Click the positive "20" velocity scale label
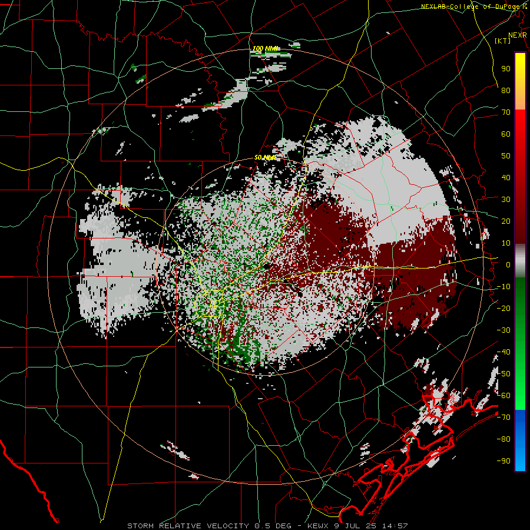Image resolution: width=530 pixels, height=530 pixels. 506,221
